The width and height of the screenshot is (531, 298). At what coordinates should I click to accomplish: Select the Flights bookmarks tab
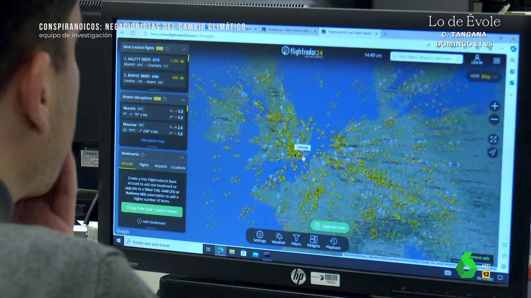(144, 165)
